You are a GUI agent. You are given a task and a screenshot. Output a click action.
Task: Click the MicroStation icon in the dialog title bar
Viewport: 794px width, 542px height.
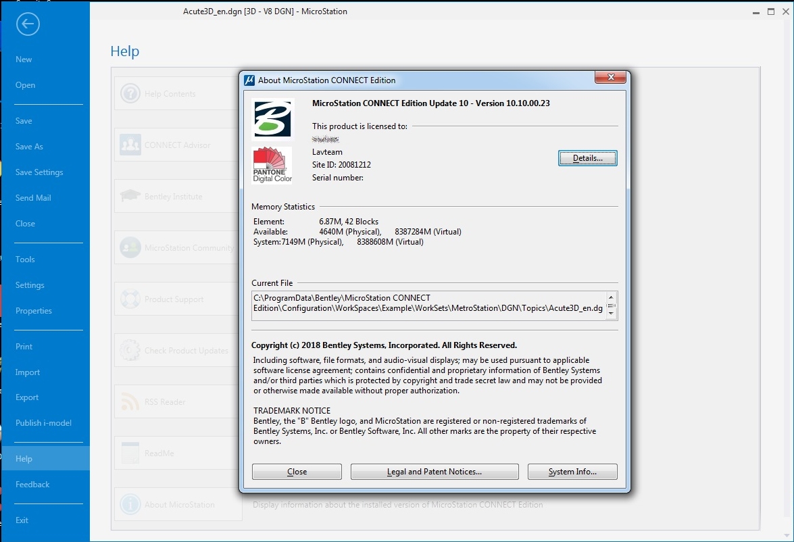[x=249, y=80]
